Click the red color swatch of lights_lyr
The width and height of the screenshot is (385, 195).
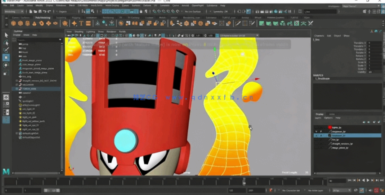(x=330, y=127)
